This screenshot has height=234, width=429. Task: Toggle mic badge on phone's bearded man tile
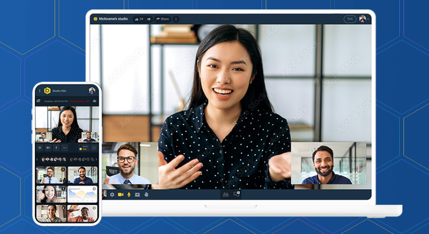[95, 170]
